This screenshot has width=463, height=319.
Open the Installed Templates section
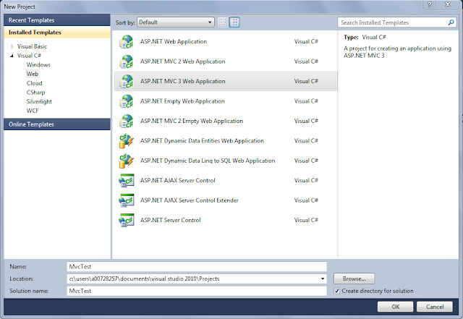coord(57,33)
